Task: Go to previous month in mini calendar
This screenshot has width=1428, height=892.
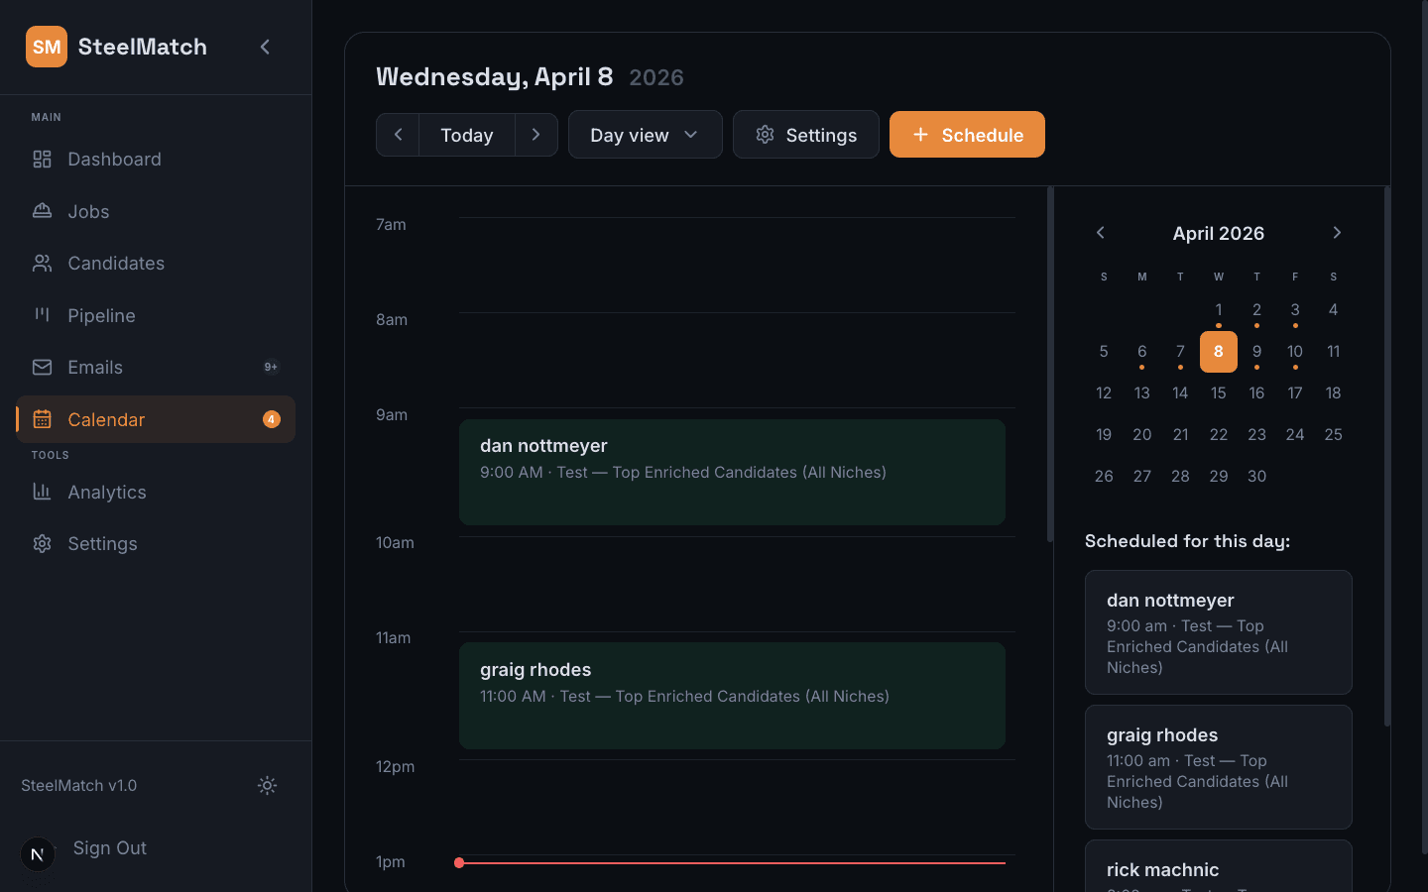Action: tap(1101, 232)
